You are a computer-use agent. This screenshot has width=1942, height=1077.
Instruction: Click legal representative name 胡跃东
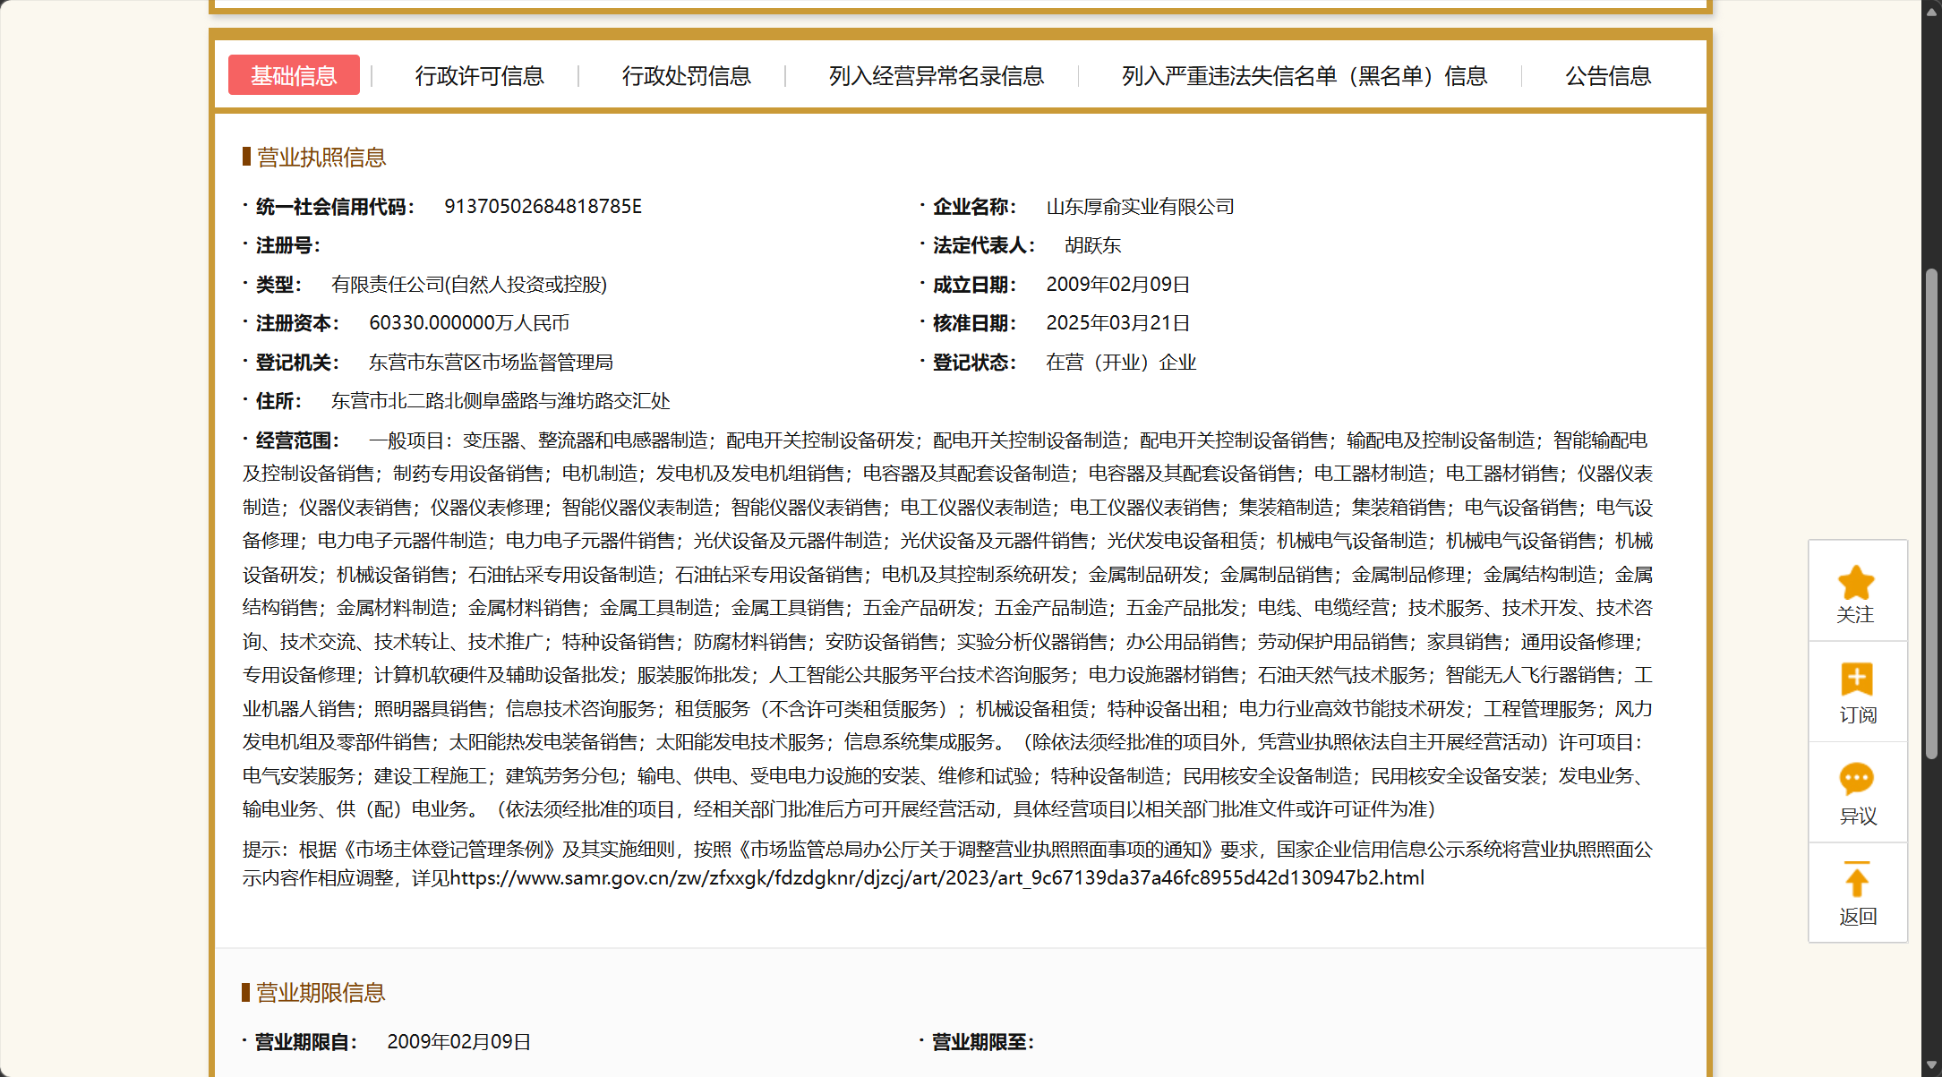1092,245
